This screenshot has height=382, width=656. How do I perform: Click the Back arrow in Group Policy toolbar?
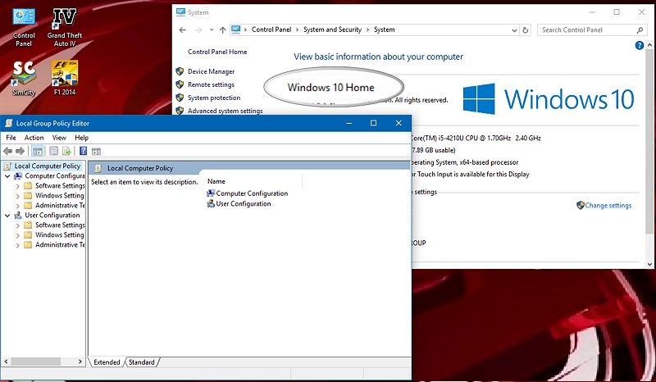(x=7, y=151)
